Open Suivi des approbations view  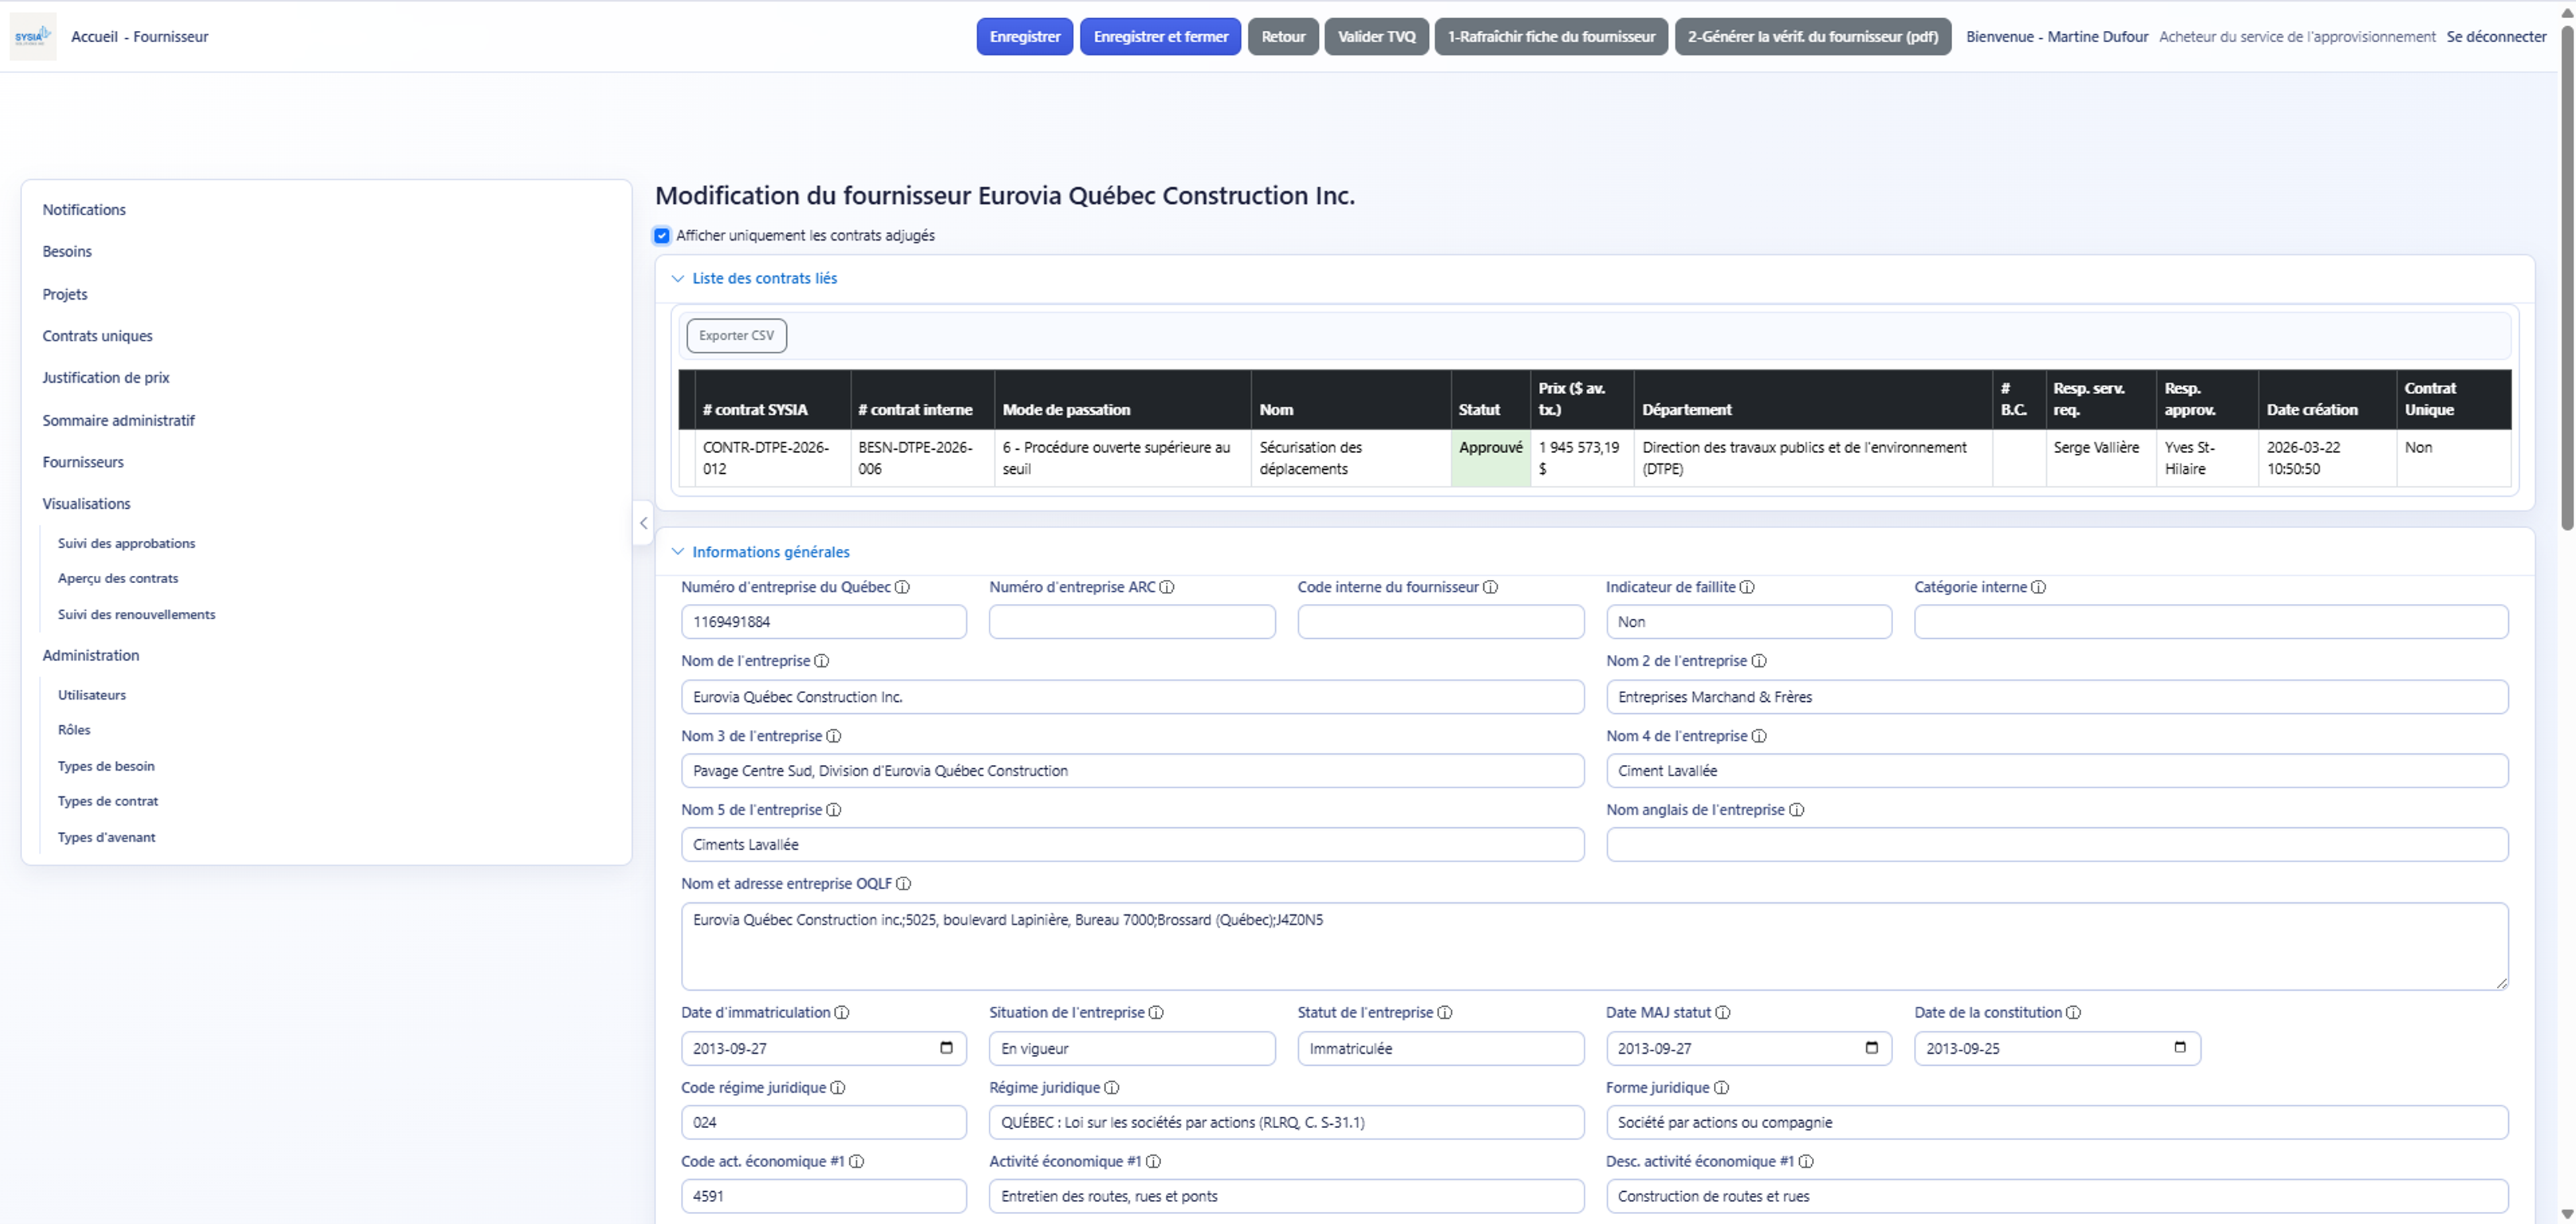point(126,544)
